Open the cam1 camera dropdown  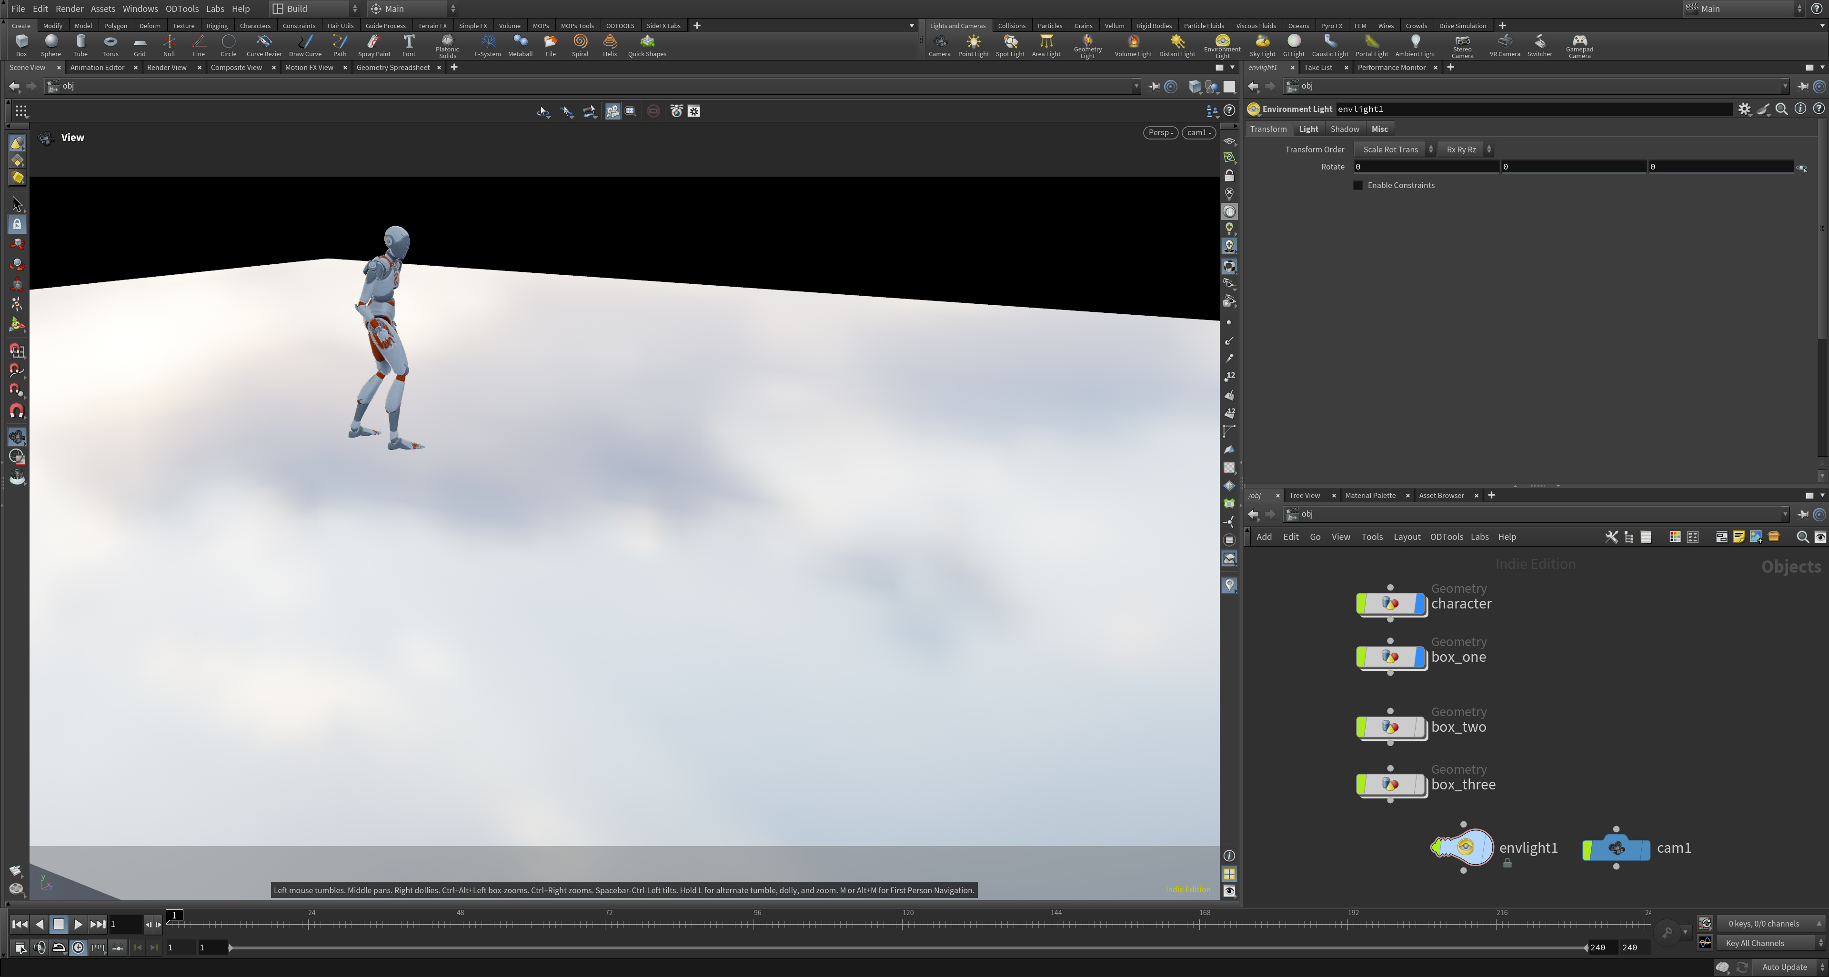pos(1198,133)
